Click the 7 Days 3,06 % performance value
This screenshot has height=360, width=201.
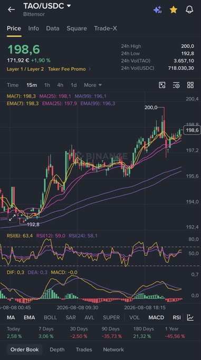pyautogui.click(x=46, y=336)
